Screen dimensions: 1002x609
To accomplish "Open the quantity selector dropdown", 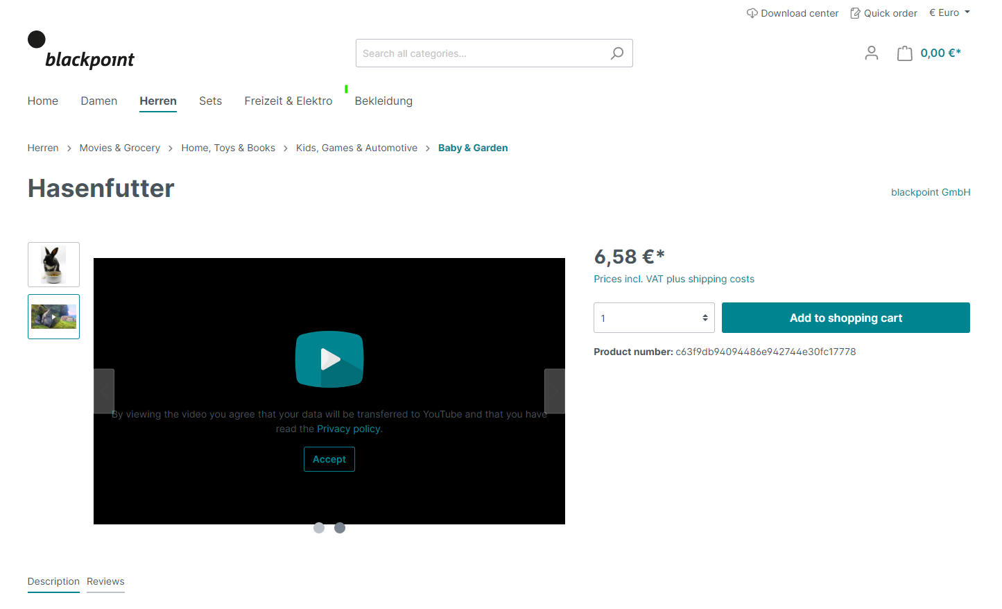I will coord(654,318).
